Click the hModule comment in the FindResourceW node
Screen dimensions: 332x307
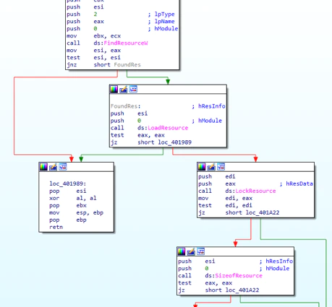163,29
